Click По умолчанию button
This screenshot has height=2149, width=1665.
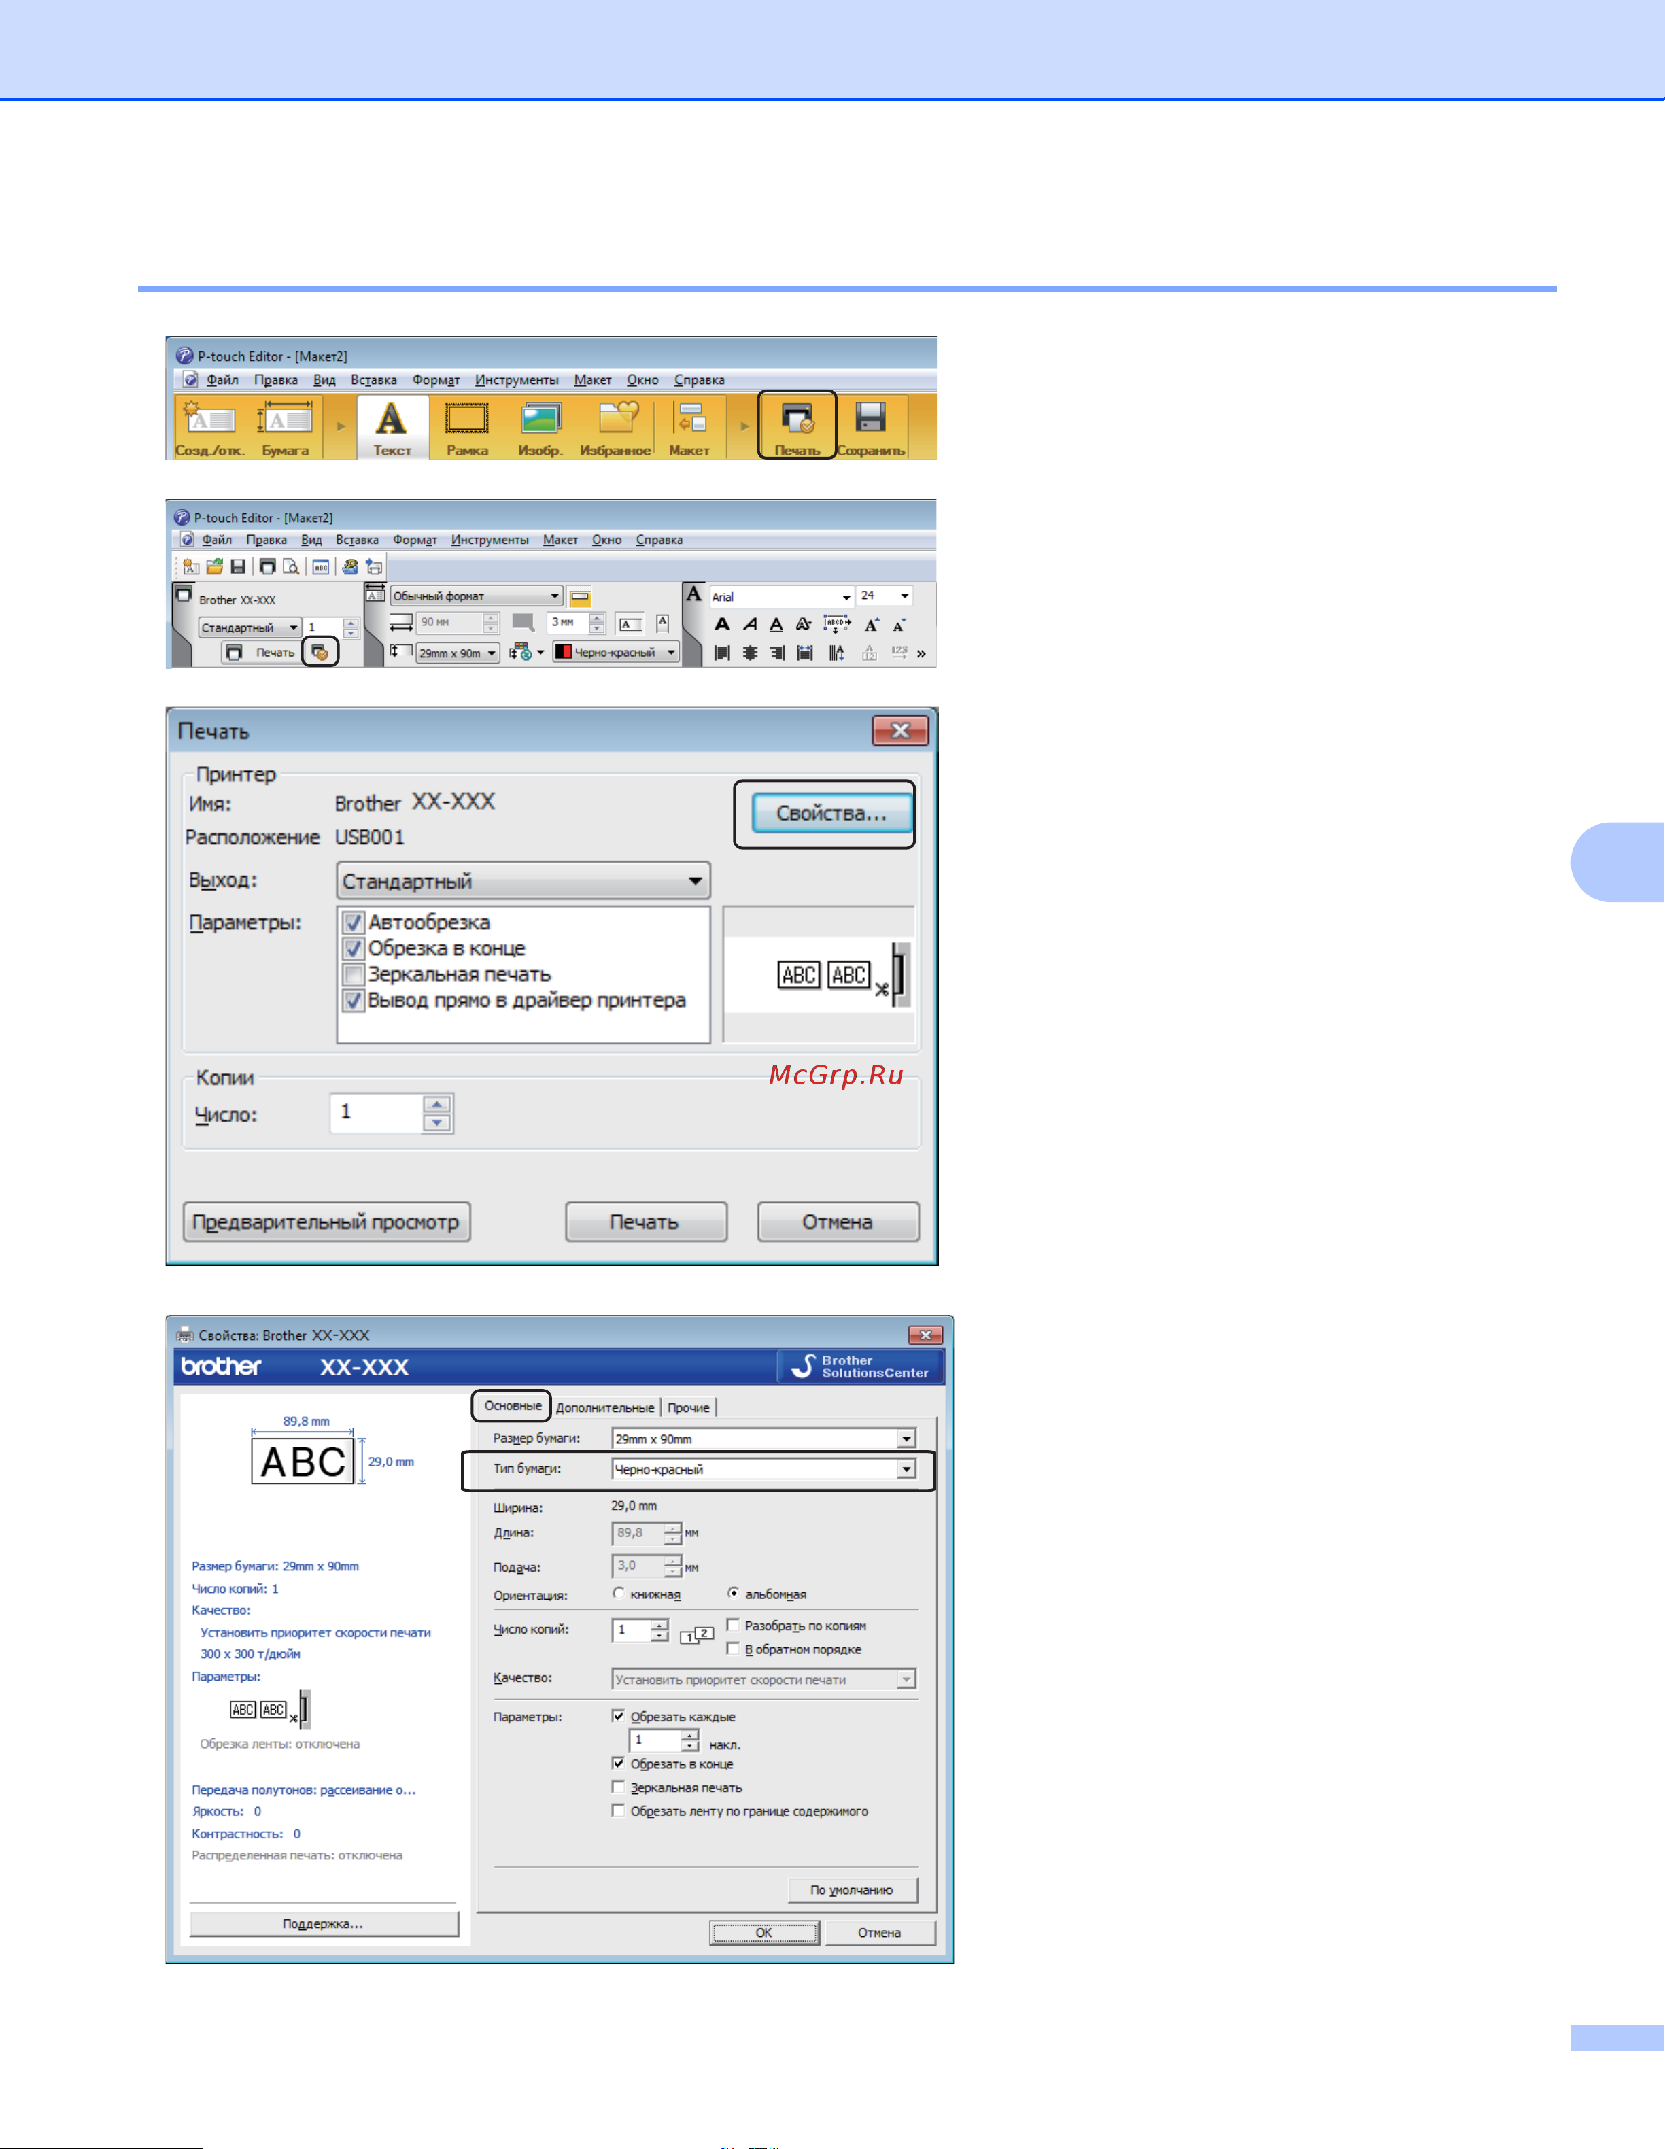click(852, 1890)
